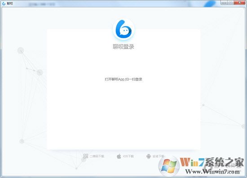Click the large blue 聊呗 logo
This screenshot has width=247, height=178.
click(x=123, y=29)
